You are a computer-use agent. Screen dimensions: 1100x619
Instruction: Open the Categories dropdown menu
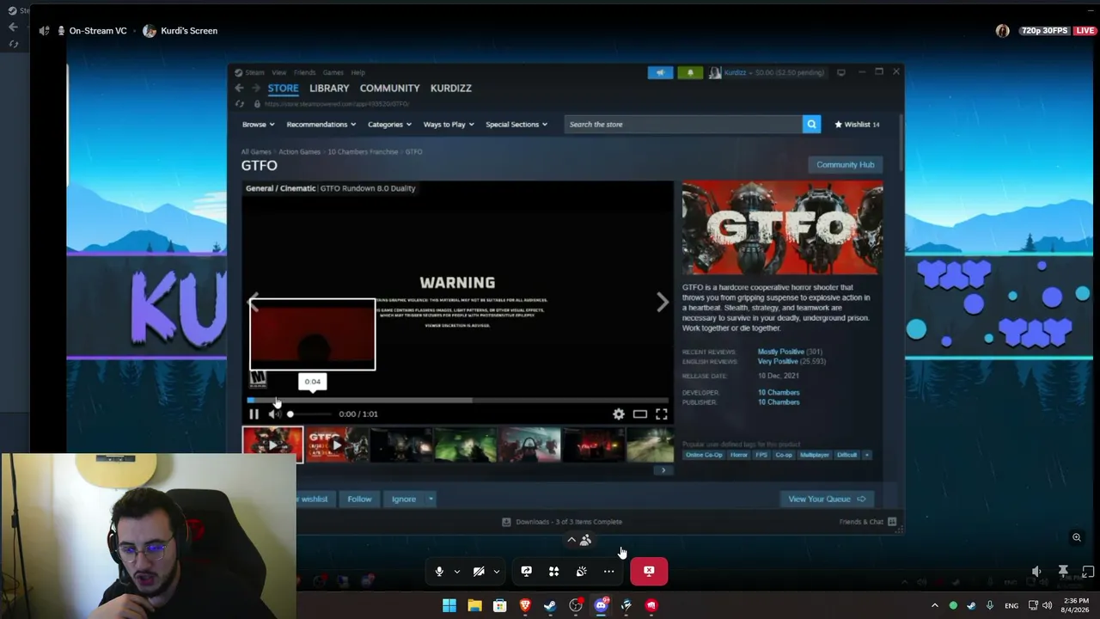pyautogui.click(x=389, y=124)
